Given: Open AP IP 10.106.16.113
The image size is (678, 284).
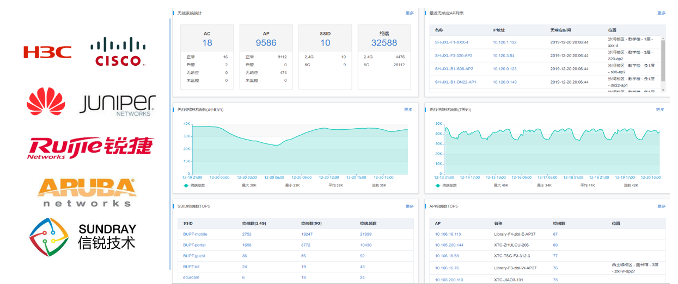Looking at the screenshot, I should point(448,234).
